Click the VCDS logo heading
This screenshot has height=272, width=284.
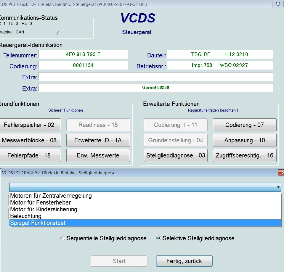pyautogui.click(x=138, y=18)
